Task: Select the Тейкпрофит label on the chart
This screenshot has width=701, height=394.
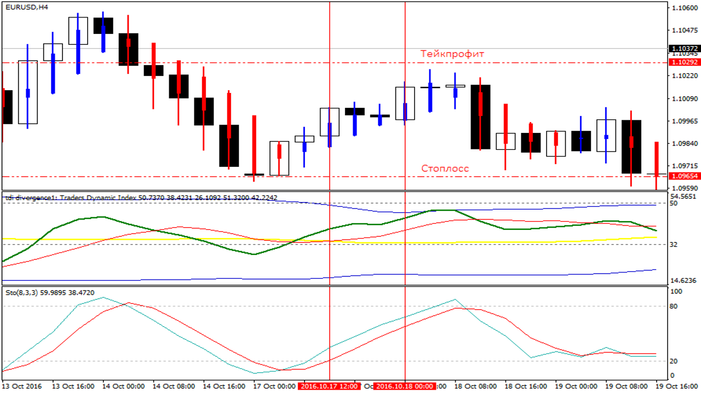Action: click(452, 54)
